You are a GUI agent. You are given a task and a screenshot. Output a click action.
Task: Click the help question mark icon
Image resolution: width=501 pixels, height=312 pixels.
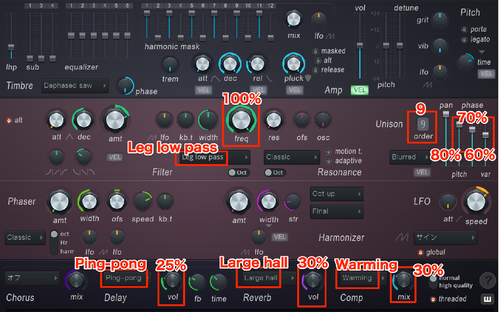click(488, 280)
